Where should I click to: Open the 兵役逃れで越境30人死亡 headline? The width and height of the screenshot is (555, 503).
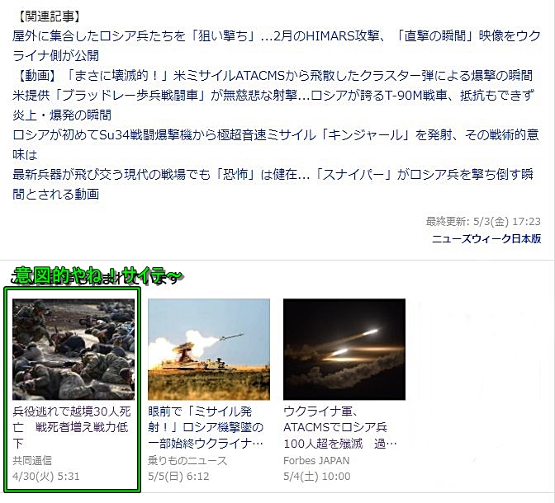pyautogui.click(x=72, y=427)
